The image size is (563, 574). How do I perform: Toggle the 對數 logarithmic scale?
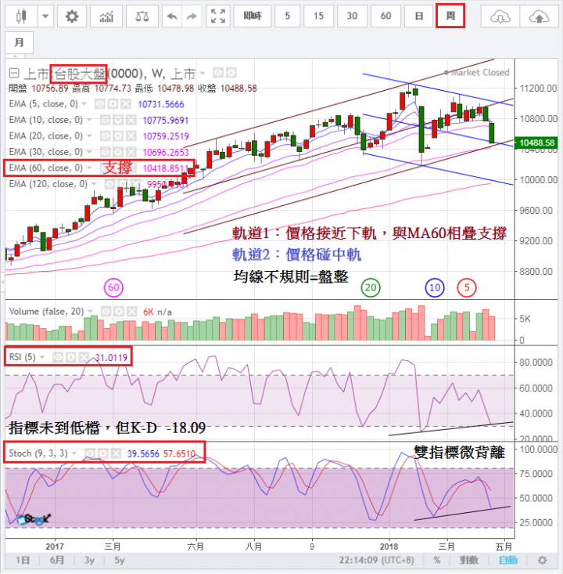468,560
